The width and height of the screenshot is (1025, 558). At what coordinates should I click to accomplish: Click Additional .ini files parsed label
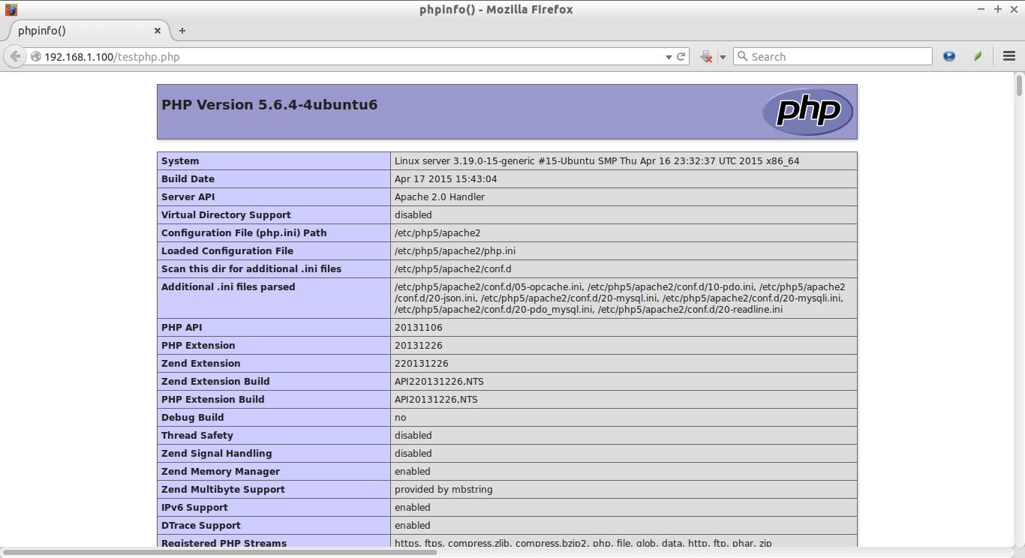(x=228, y=286)
